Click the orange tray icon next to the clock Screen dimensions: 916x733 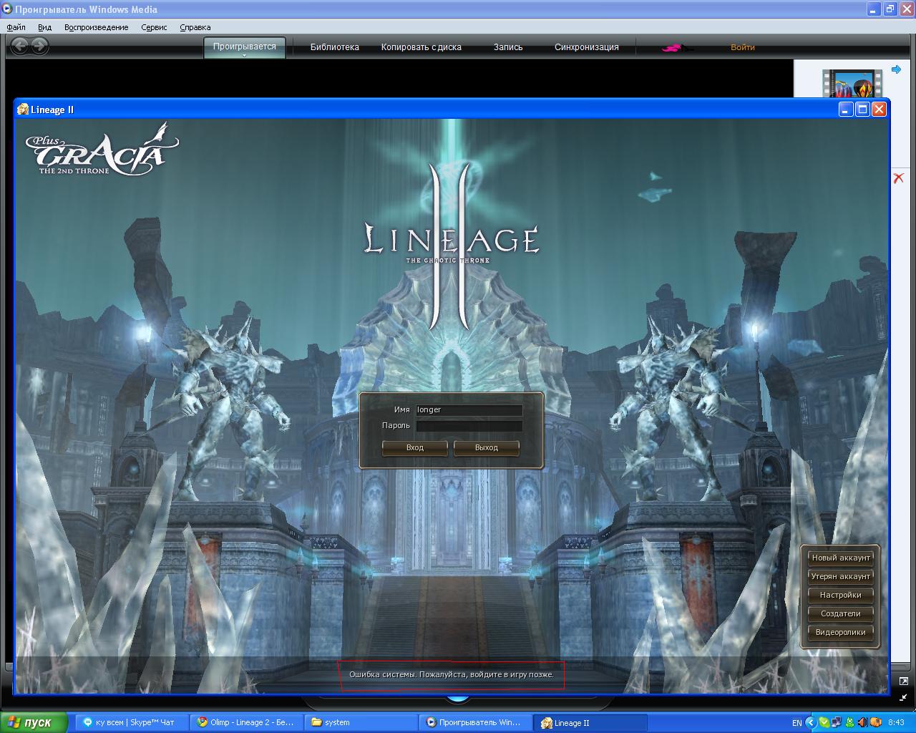(874, 722)
